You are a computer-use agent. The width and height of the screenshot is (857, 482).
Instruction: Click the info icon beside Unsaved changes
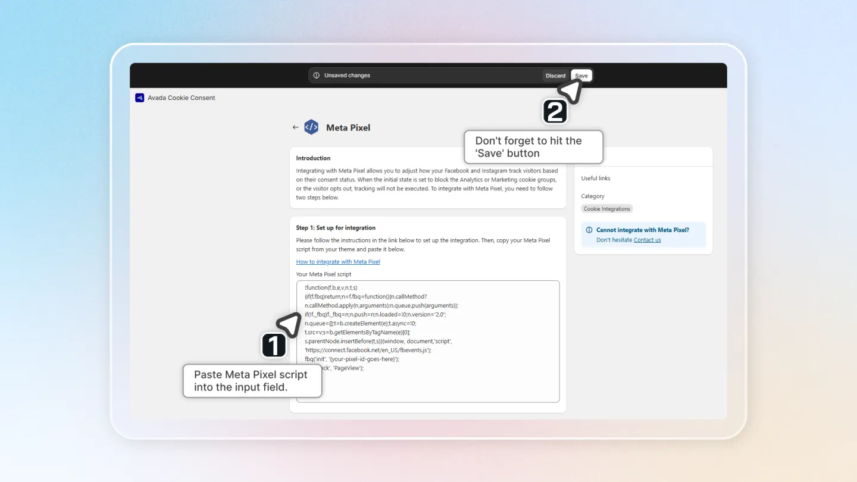click(x=317, y=76)
